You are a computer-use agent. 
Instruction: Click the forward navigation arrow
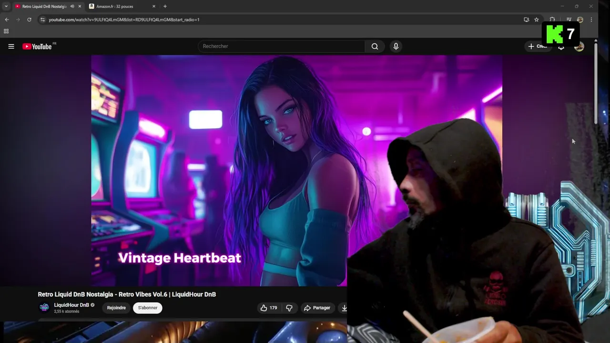18,20
